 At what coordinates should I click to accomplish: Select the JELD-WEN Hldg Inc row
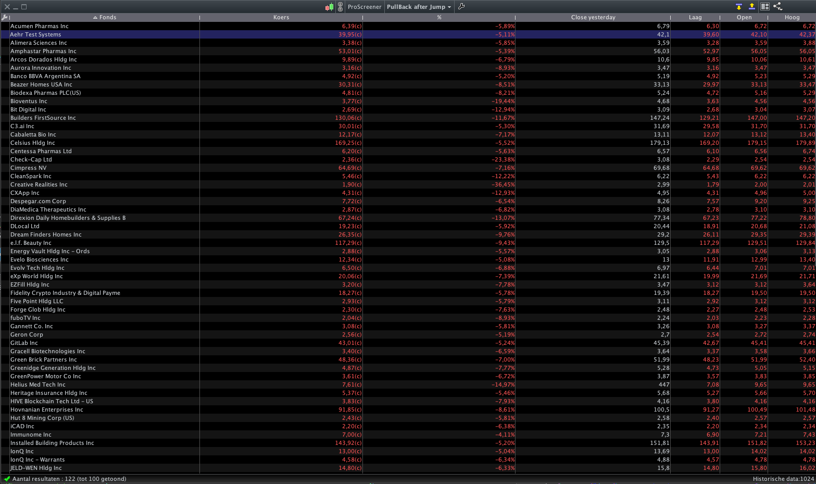[x=408, y=468]
